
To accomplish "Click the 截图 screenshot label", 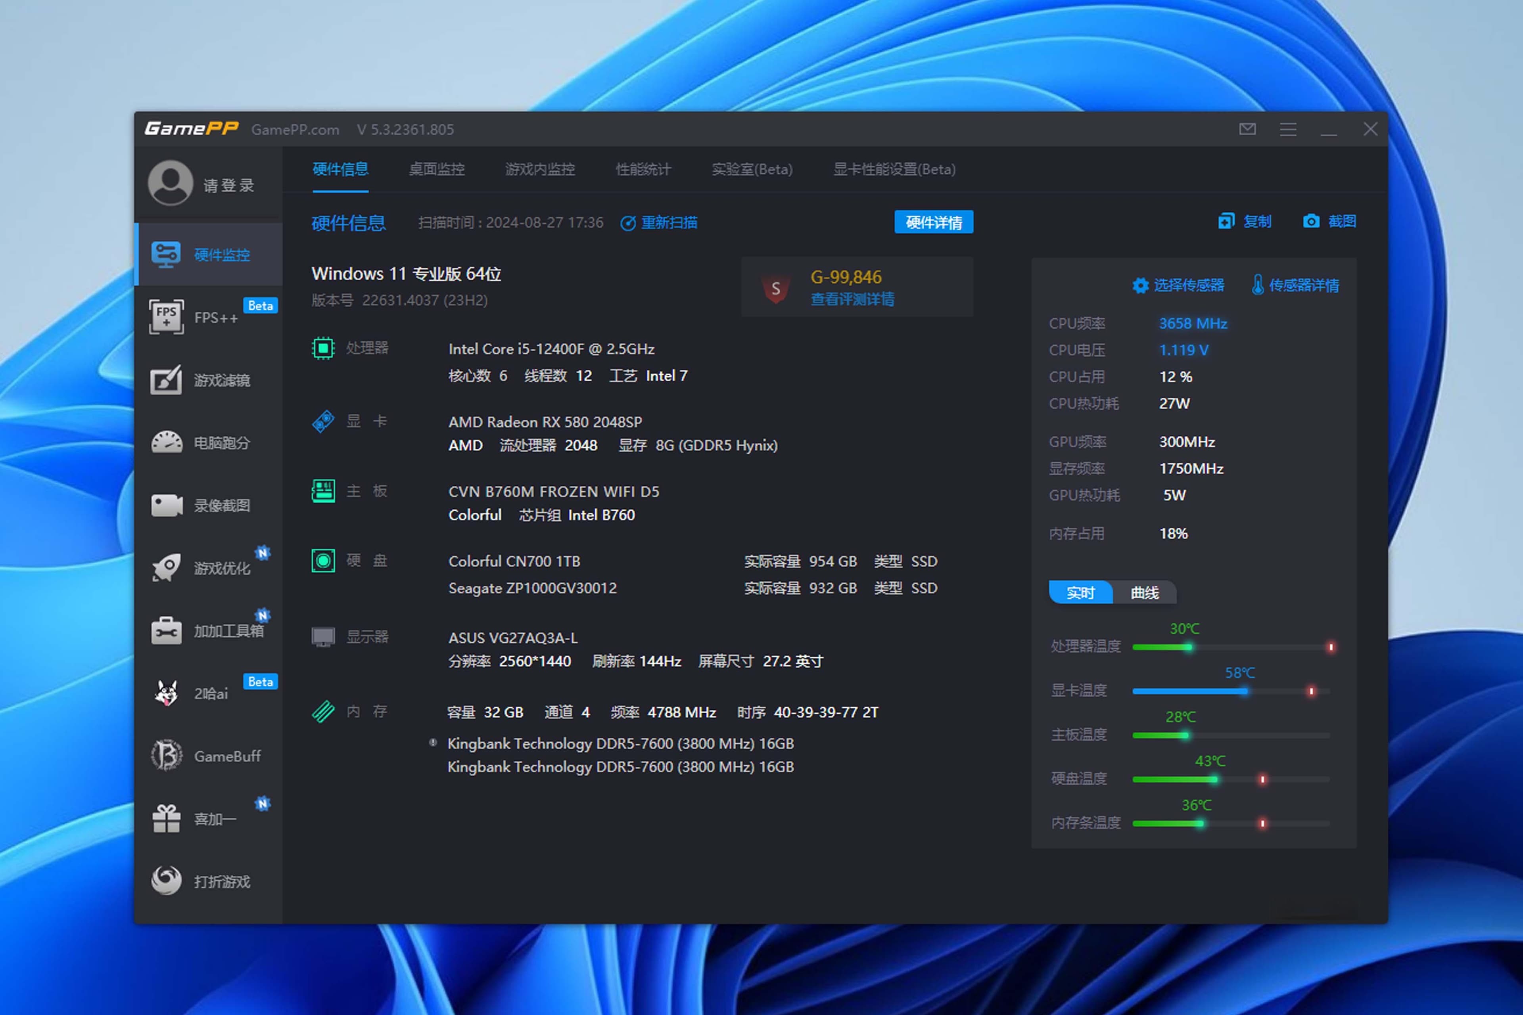I will (1342, 221).
